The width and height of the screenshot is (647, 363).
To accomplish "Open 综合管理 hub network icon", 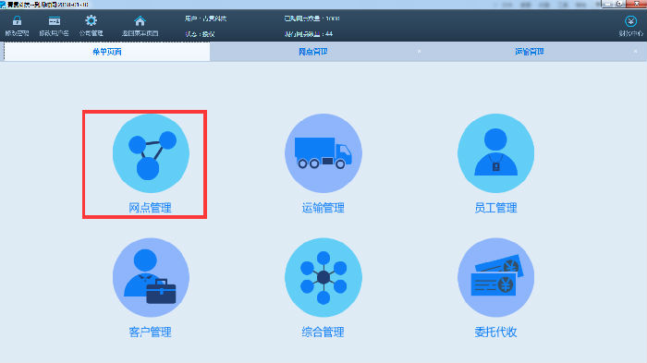I will coord(323,277).
